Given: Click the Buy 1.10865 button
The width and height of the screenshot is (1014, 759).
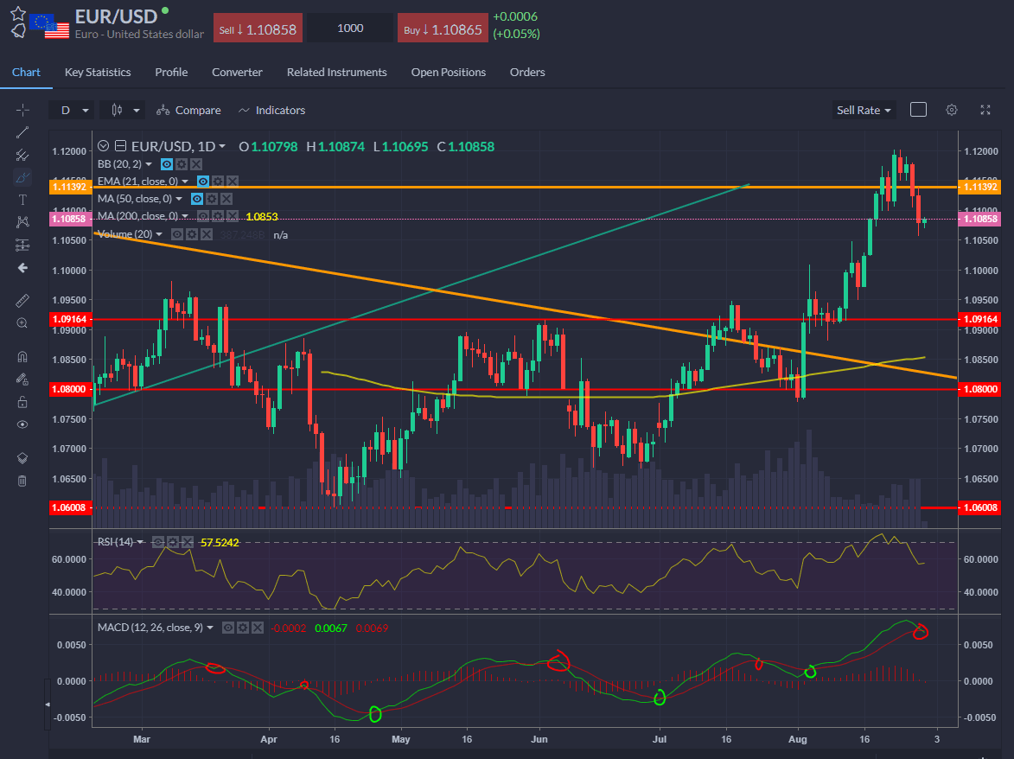Looking at the screenshot, I should [442, 29].
